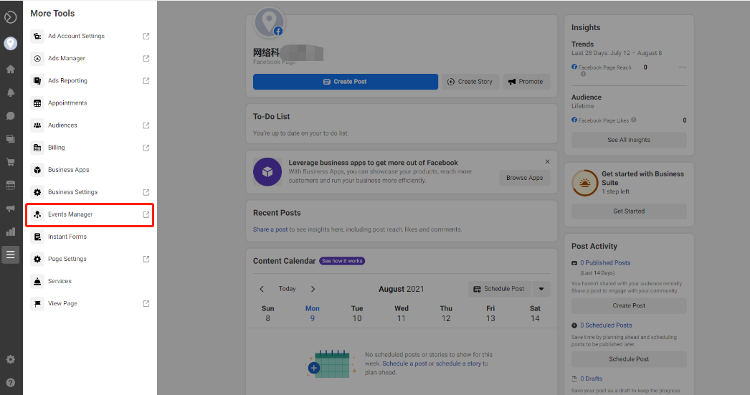Click the page profile picture
The image size is (750, 395).
tap(270, 22)
